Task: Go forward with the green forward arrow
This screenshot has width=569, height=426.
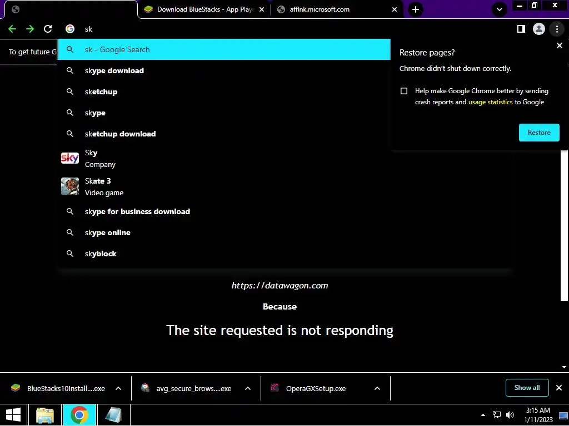Action: tap(30, 29)
